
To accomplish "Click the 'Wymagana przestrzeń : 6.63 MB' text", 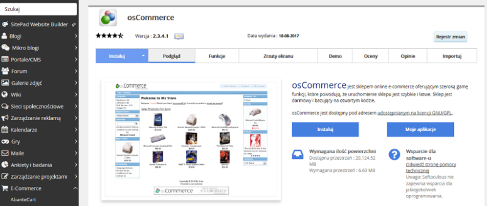I will 342,170.
